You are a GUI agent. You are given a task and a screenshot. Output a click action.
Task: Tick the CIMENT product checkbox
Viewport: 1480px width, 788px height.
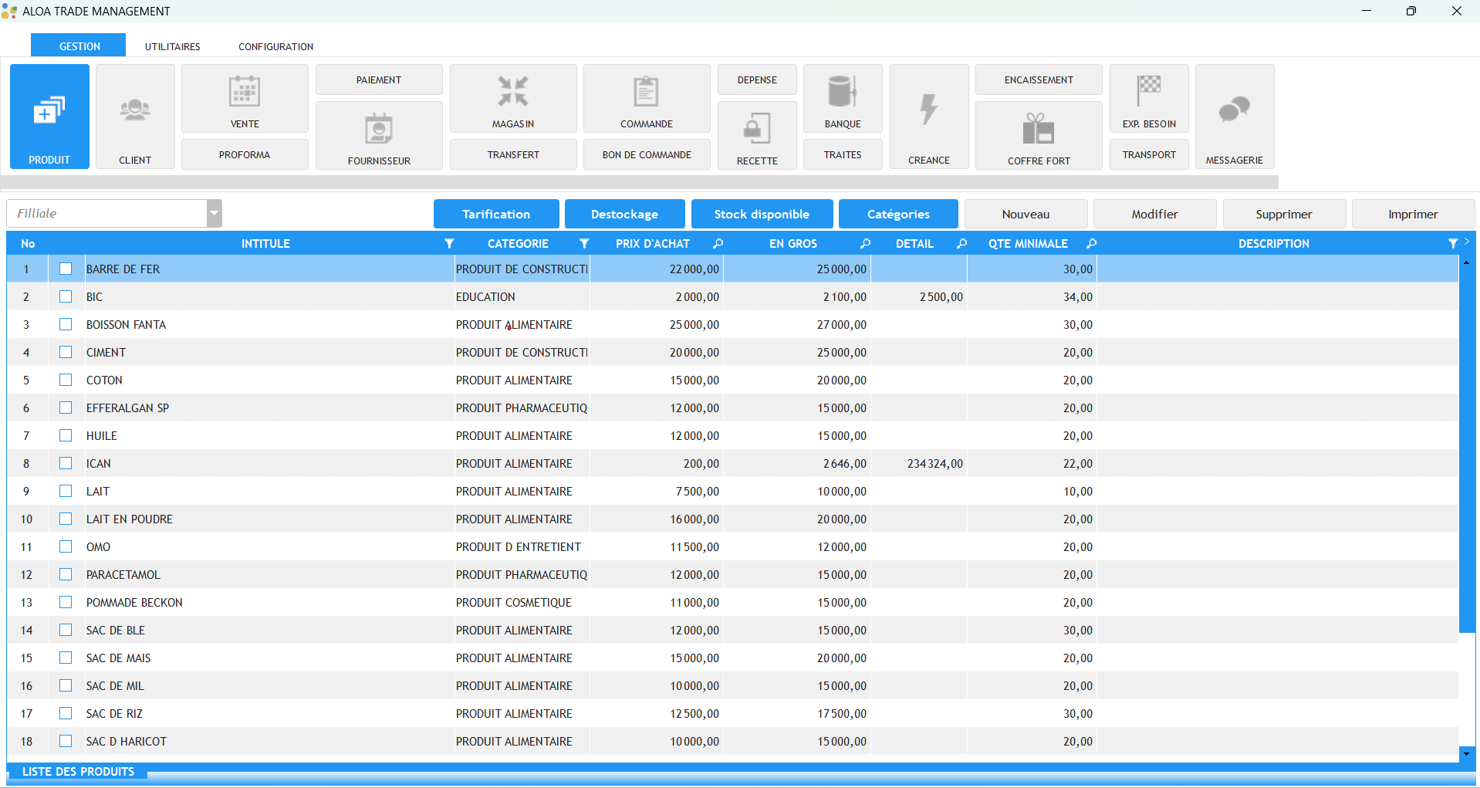tap(66, 352)
